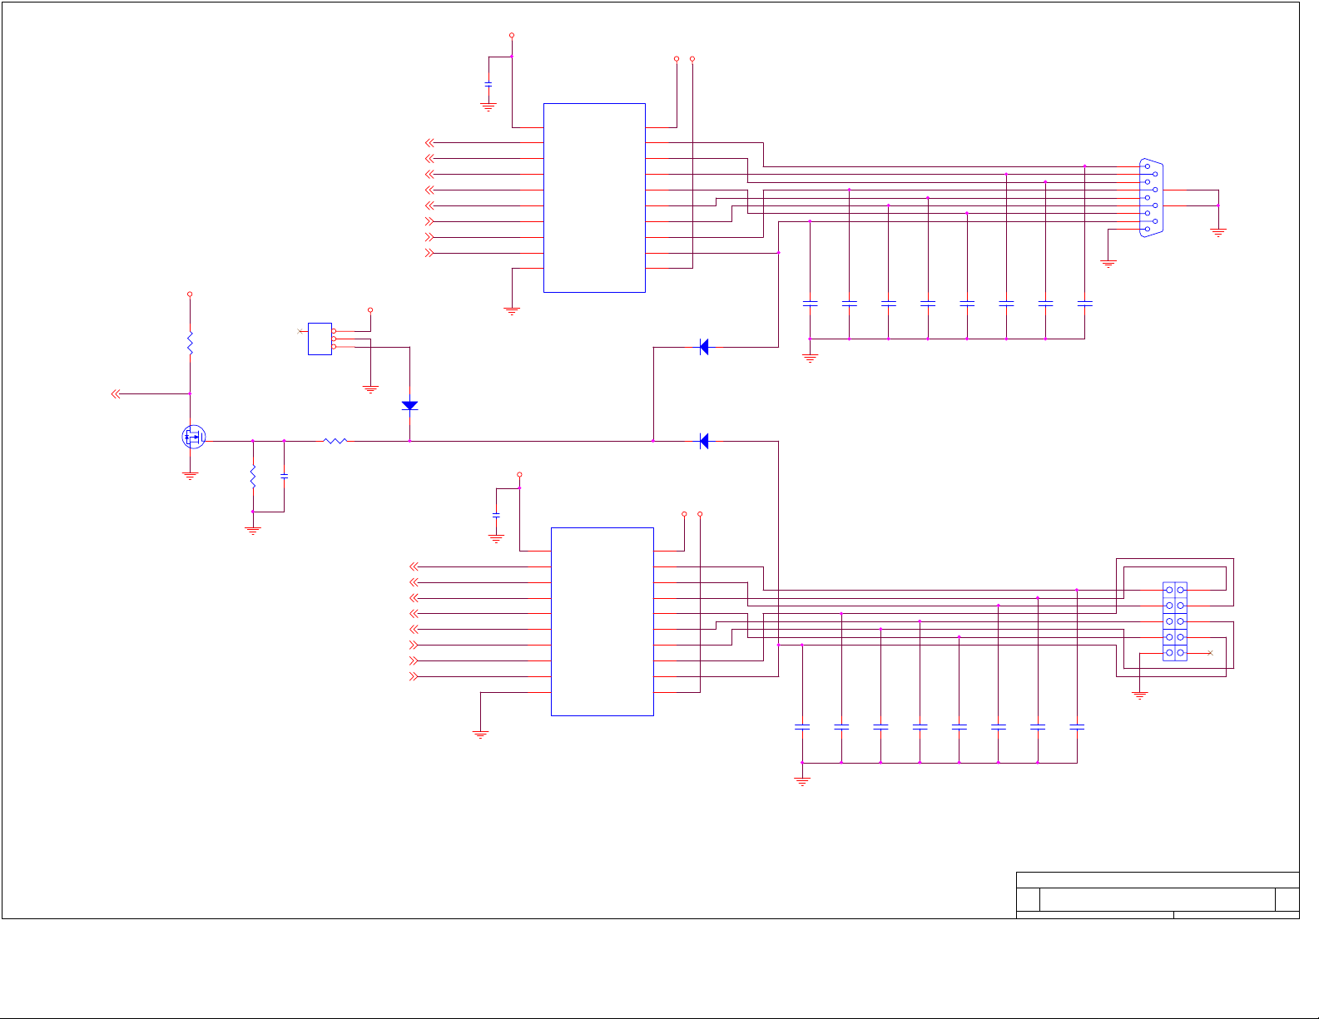
Task: Select the leftmost capacitor in the upper bank
Action: 810,304
